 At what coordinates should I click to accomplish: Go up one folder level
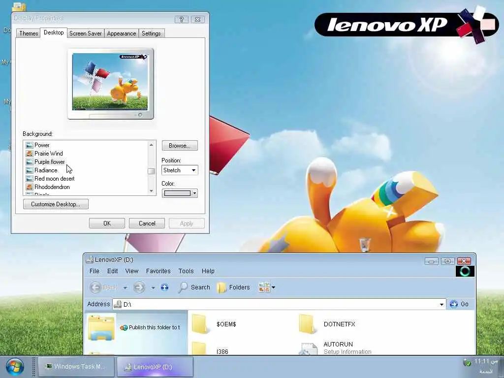(x=164, y=287)
